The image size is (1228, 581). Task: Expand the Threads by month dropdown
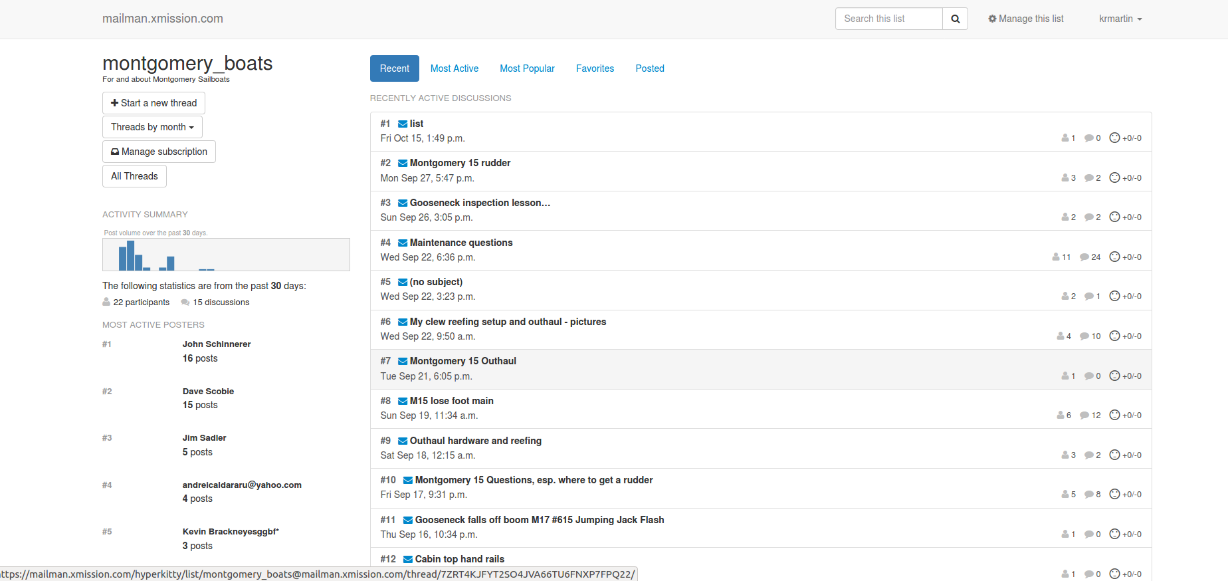tap(152, 127)
